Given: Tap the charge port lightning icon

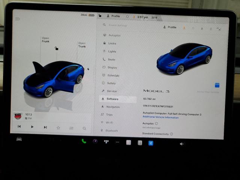Looking at the screenshot, I should click(88, 69).
